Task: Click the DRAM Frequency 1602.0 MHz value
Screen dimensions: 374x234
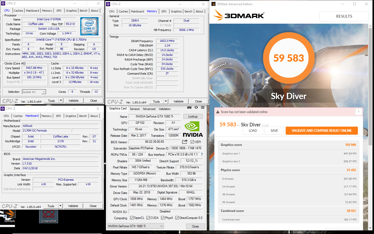Action: (167, 41)
